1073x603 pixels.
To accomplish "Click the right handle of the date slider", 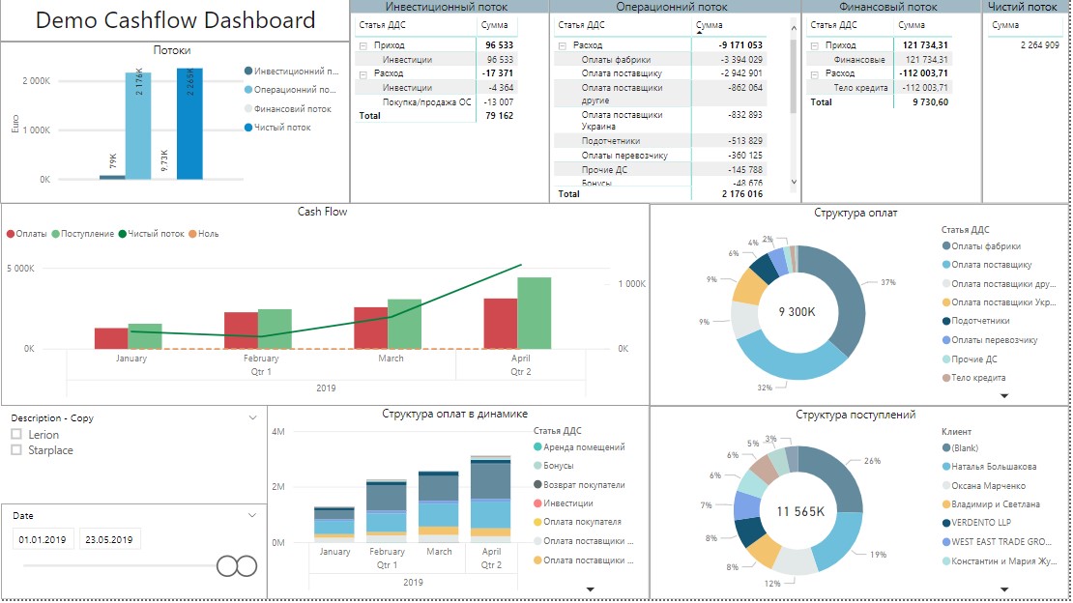I will tap(246, 566).
